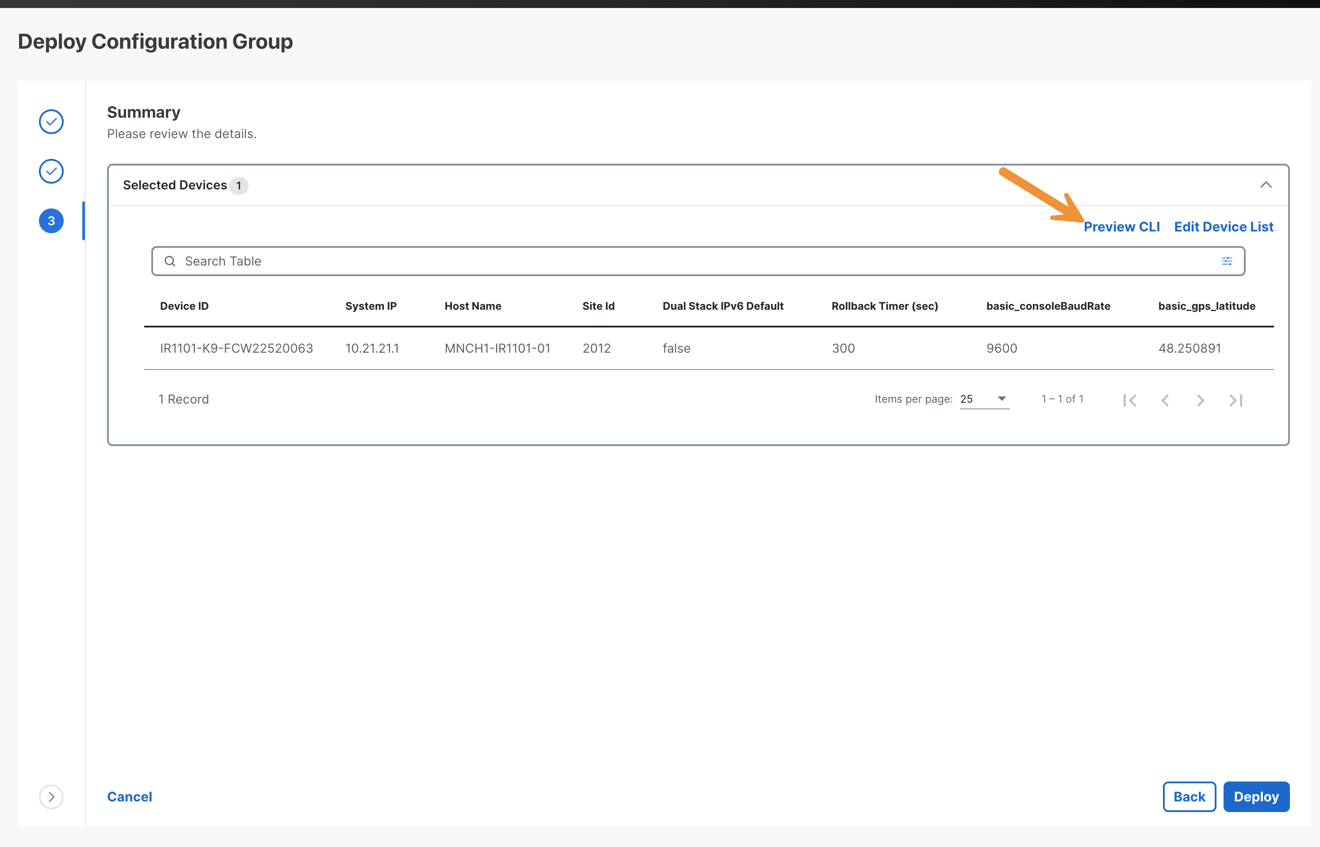The height and width of the screenshot is (847, 1320).
Task: Click system IP 10.21.21.1
Action: pyautogui.click(x=372, y=348)
